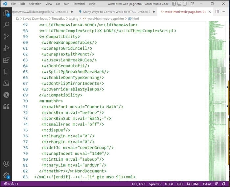230x187 pixels.
Task: Toggle panel layout icon in title bar
Action: 179,4
